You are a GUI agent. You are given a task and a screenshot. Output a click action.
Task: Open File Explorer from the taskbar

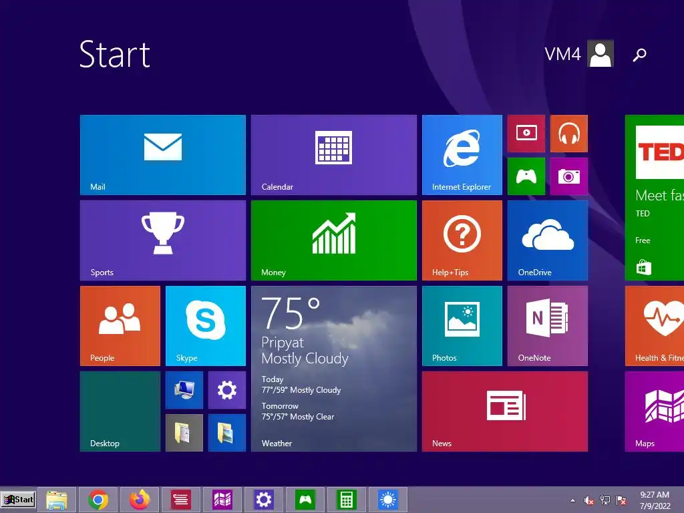click(x=57, y=500)
